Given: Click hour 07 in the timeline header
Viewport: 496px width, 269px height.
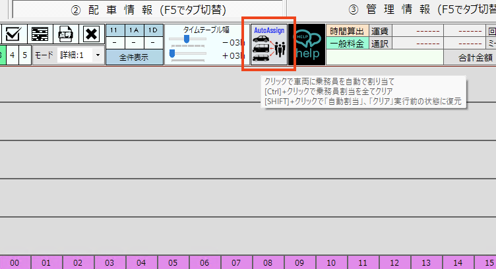Looking at the screenshot, I should tap(236, 262).
